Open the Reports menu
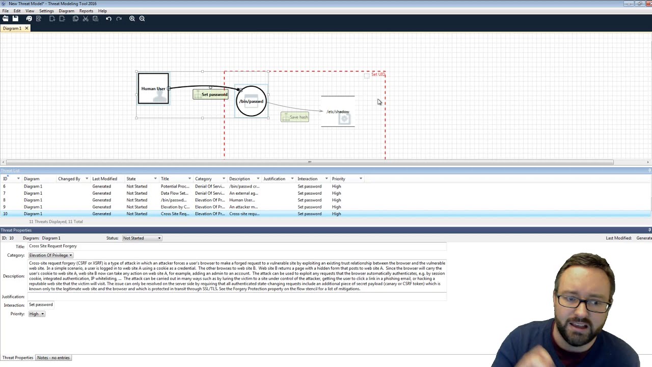The width and height of the screenshot is (652, 367). click(x=86, y=11)
